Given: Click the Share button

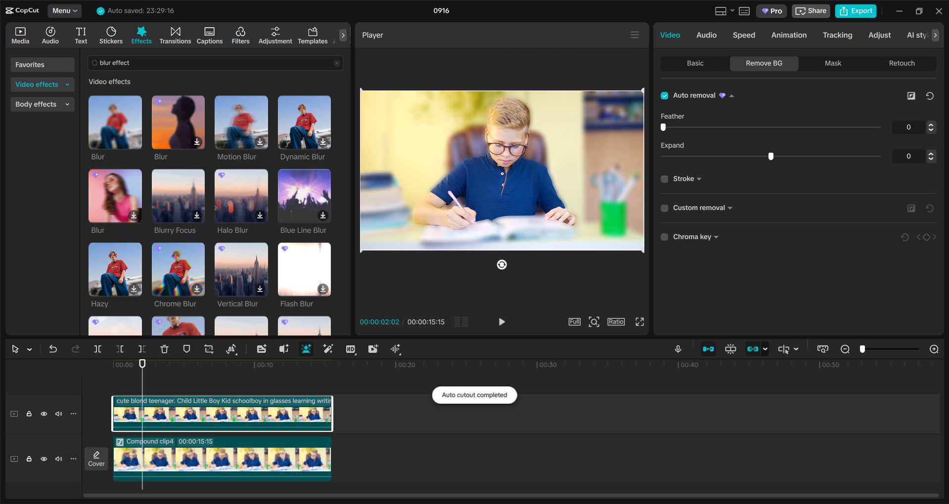Looking at the screenshot, I should [x=810, y=11].
